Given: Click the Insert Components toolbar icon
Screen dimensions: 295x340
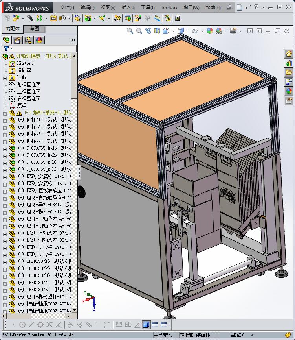Looking at the screenshot, I should click(16, 18).
